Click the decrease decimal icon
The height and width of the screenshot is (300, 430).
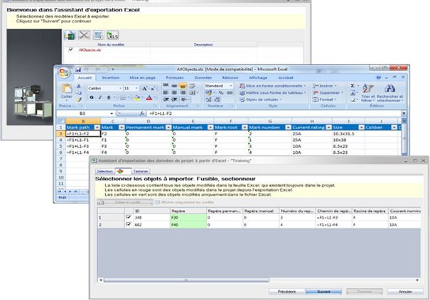(x=217, y=99)
